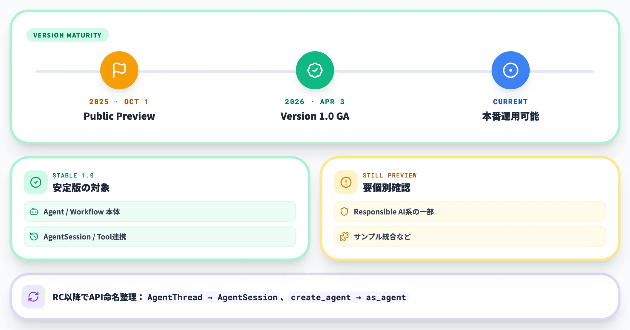
Task: Click the 安定版の対象 heading
Action: (x=81, y=188)
